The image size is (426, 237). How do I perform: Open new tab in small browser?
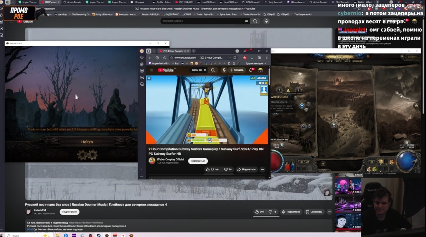pos(194,51)
